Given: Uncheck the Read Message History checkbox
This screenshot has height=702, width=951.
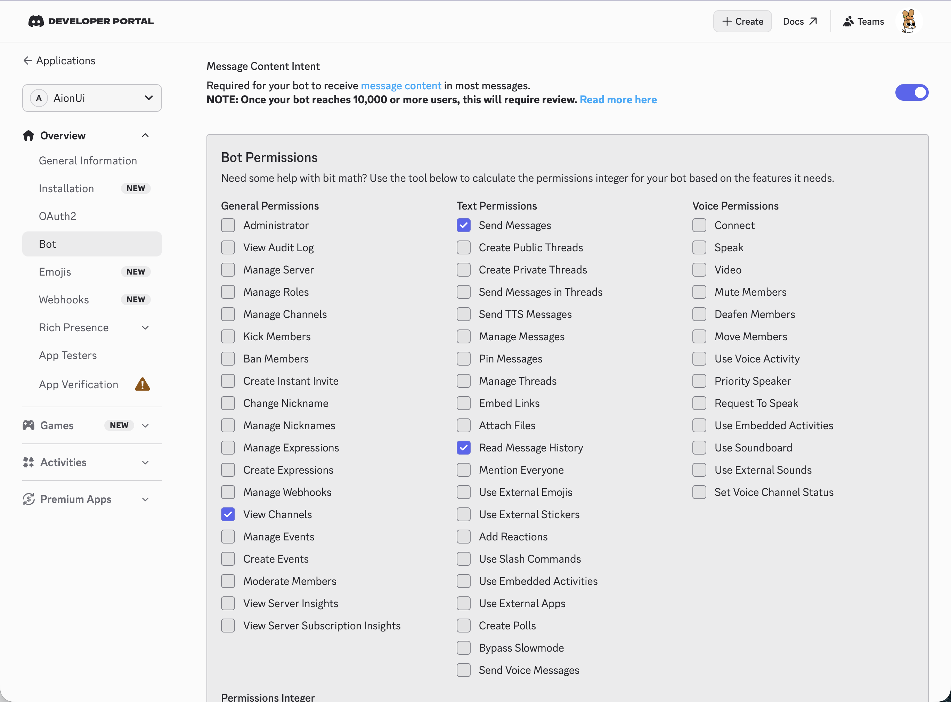Looking at the screenshot, I should click(464, 448).
